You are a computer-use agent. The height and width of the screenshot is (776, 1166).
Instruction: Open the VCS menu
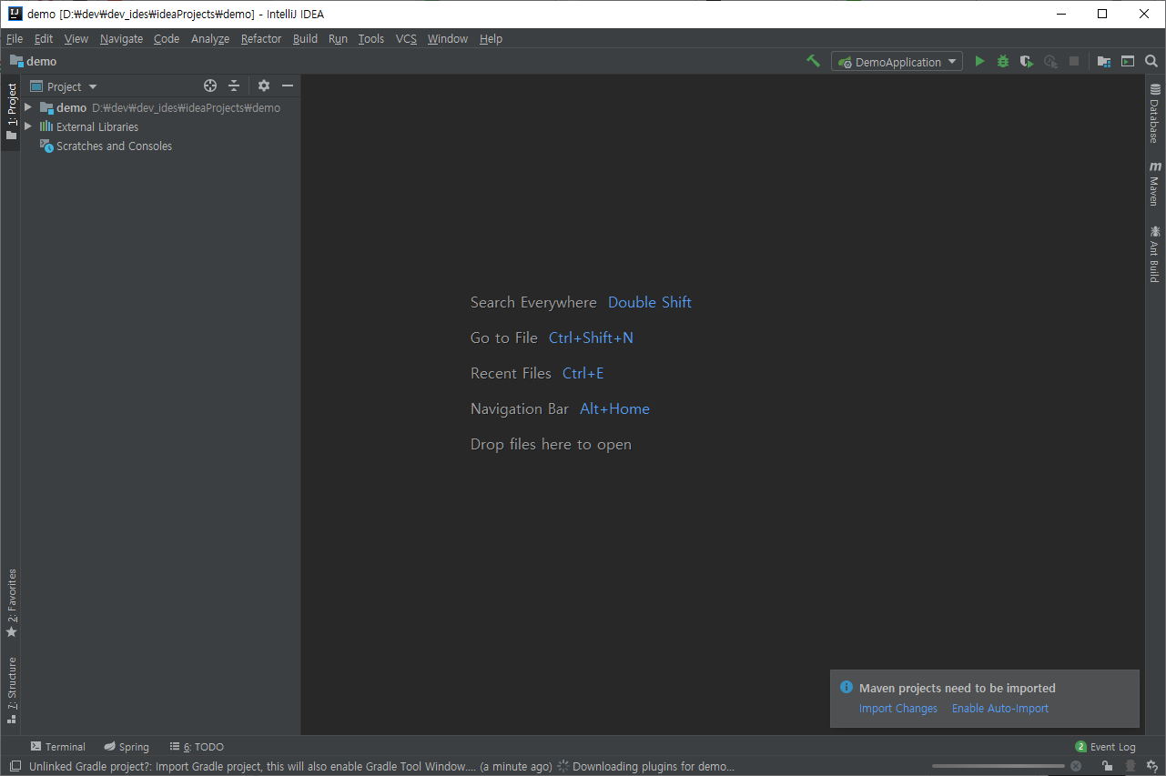click(406, 38)
